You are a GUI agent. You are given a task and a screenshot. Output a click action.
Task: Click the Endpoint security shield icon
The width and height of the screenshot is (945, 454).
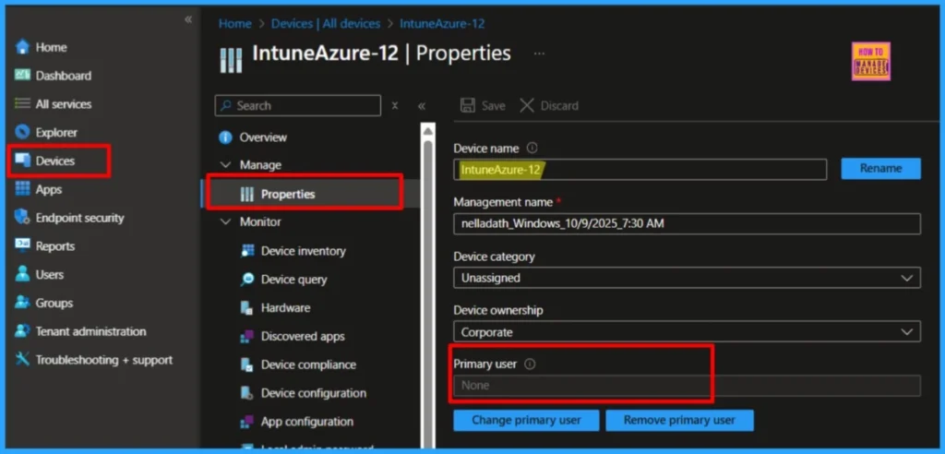pos(22,217)
